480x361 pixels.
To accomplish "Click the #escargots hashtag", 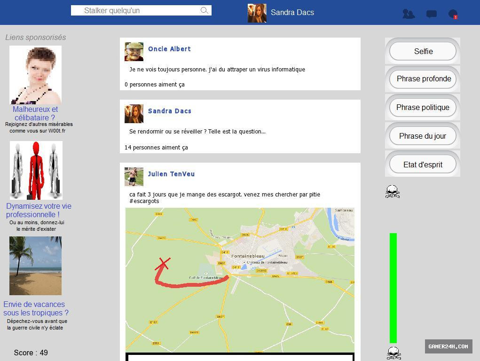I will (x=144, y=201).
